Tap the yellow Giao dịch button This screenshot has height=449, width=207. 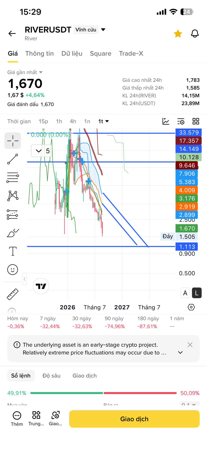(134, 419)
